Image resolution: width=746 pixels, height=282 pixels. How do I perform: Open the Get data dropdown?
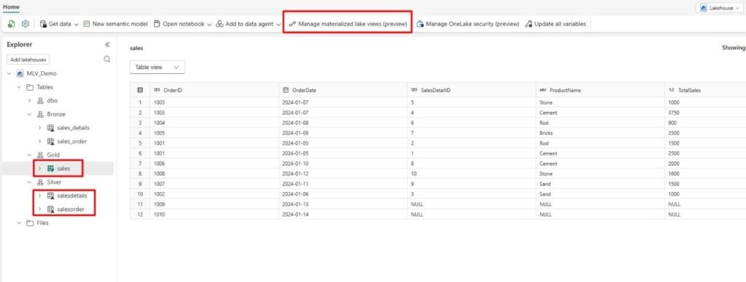pos(59,24)
